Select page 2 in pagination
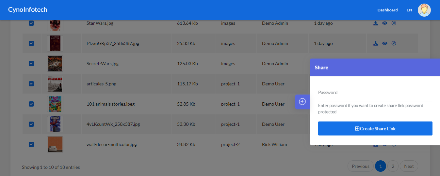440x176 pixels. click(x=393, y=166)
